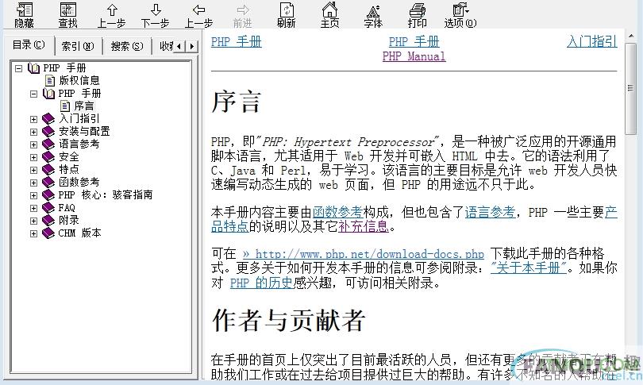This screenshot has height=385, width=643.
Task: Follow the PHP 的历史 link
Action: (x=262, y=283)
